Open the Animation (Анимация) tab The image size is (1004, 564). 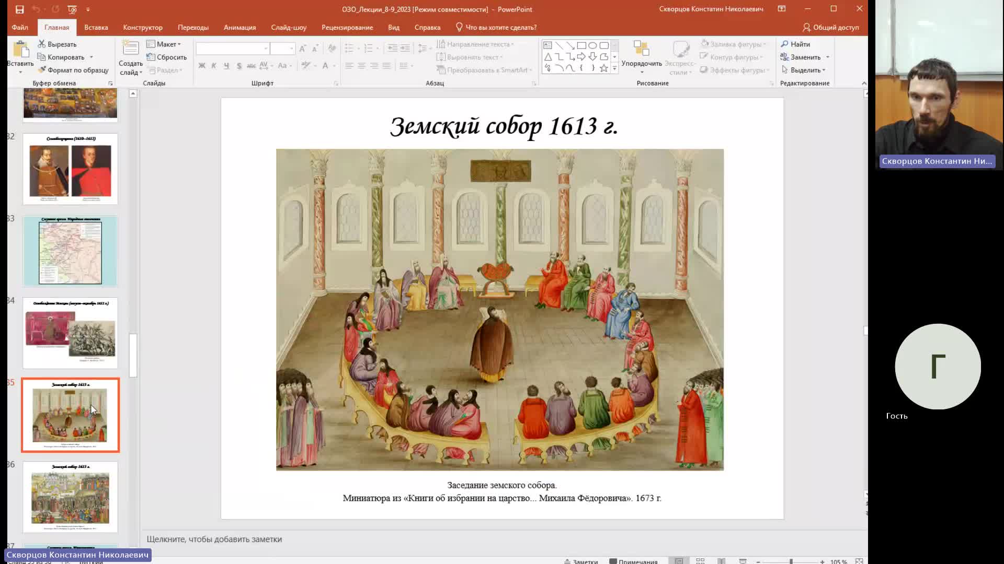(239, 27)
